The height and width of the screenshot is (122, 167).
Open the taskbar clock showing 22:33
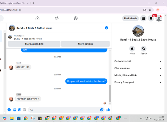159,118
